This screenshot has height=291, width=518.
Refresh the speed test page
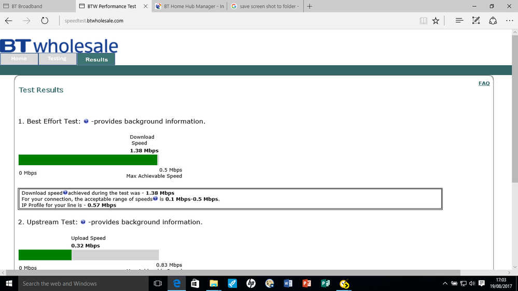[45, 21]
